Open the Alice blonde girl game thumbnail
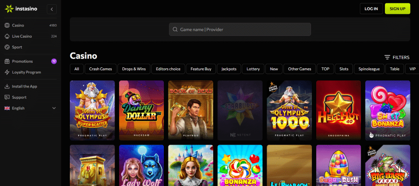Image resolution: width=419 pixels, height=186 pixels. point(191,166)
